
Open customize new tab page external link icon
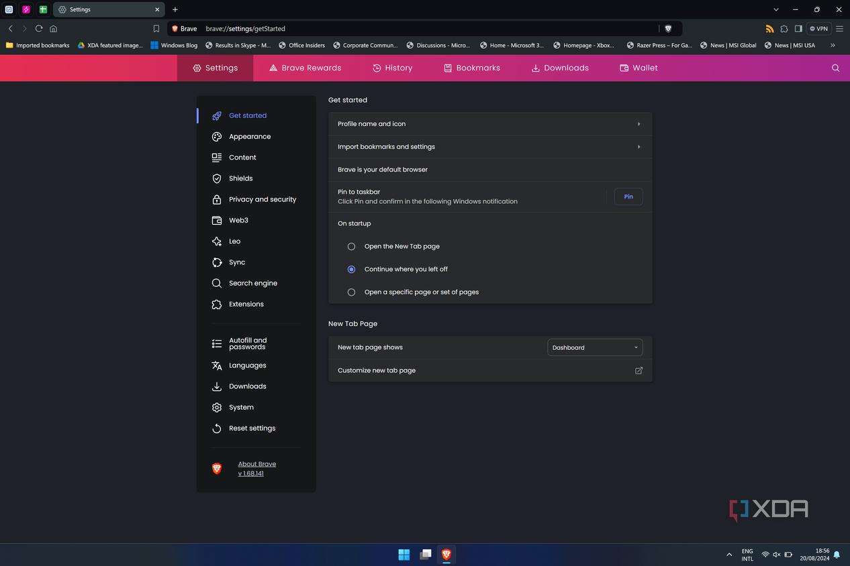pos(639,370)
